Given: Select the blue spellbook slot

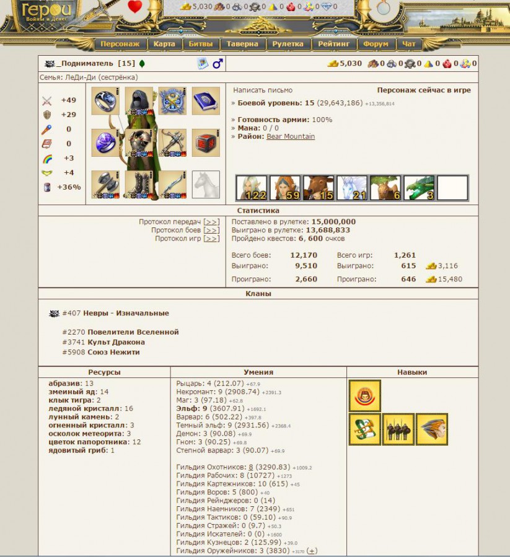Looking at the screenshot, I should (x=206, y=101).
